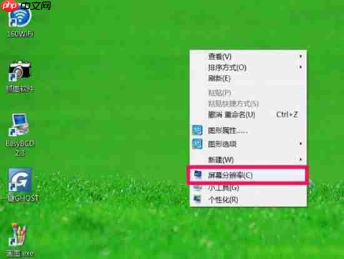Select the EasyBCD 2.3 desktop icon
The width and height of the screenshot is (344, 259).
(20, 135)
